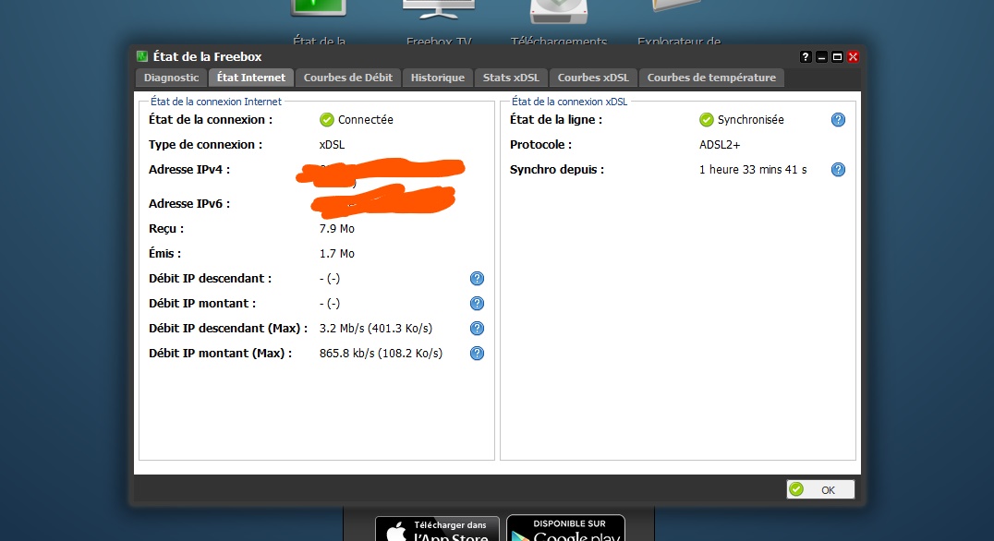Click the Synchro depuis label

click(557, 170)
